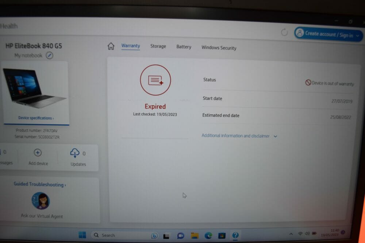Go to the Home icon tab
This screenshot has width=365, height=243.
point(111,46)
